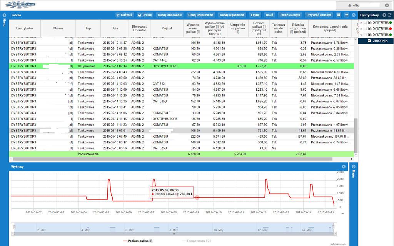Open user account dropdown arrow

point(387,5)
